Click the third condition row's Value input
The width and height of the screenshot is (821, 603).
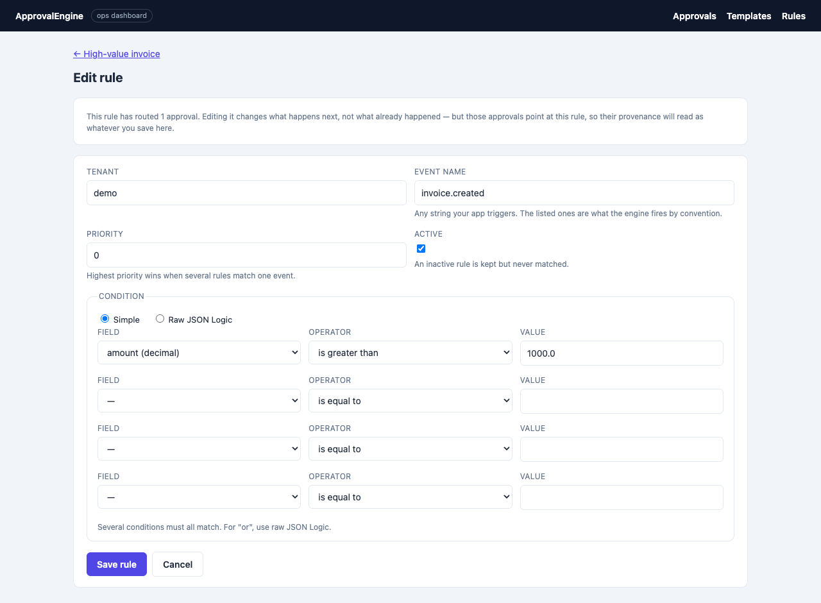coord(622,449)
